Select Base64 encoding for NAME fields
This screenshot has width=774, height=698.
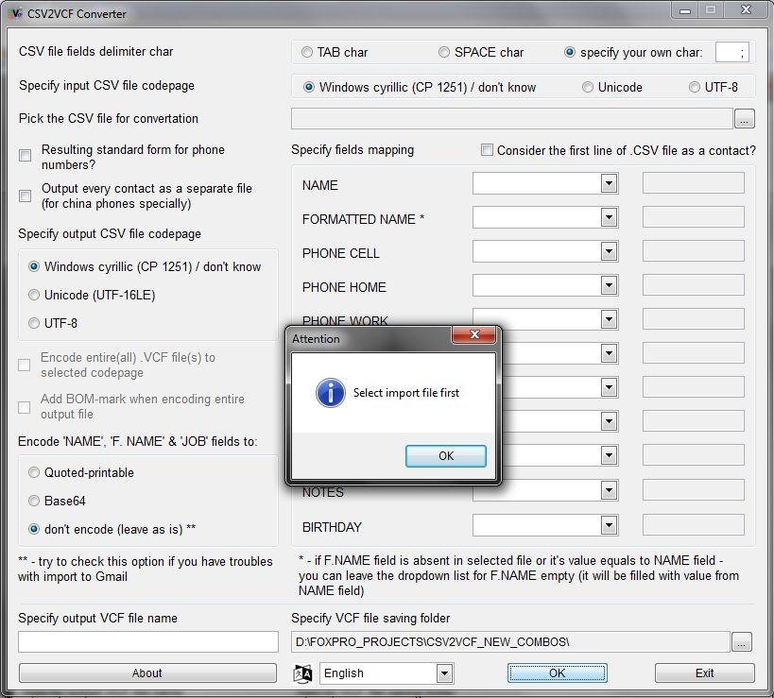coord(34,501)
